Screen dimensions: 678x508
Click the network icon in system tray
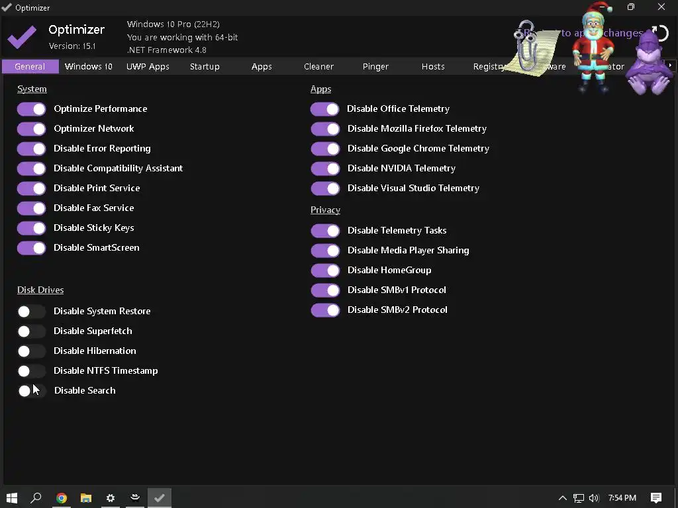[x=578, y=498]
